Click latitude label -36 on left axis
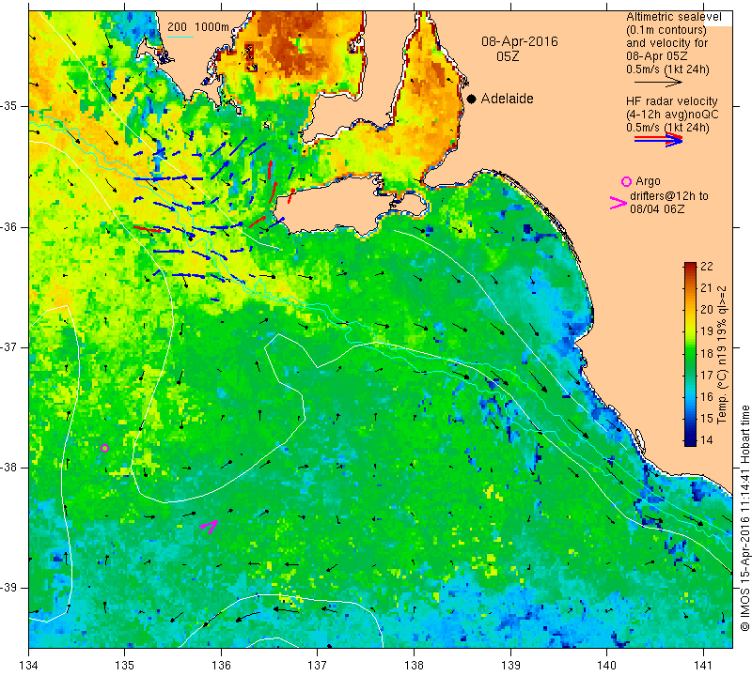 (x=11, y=226)
